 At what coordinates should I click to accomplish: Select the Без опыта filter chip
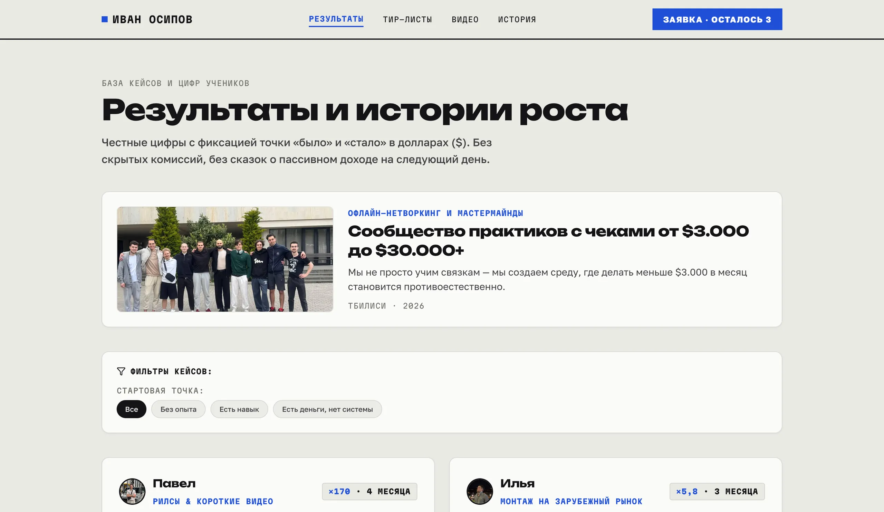(x=178, y=409)
